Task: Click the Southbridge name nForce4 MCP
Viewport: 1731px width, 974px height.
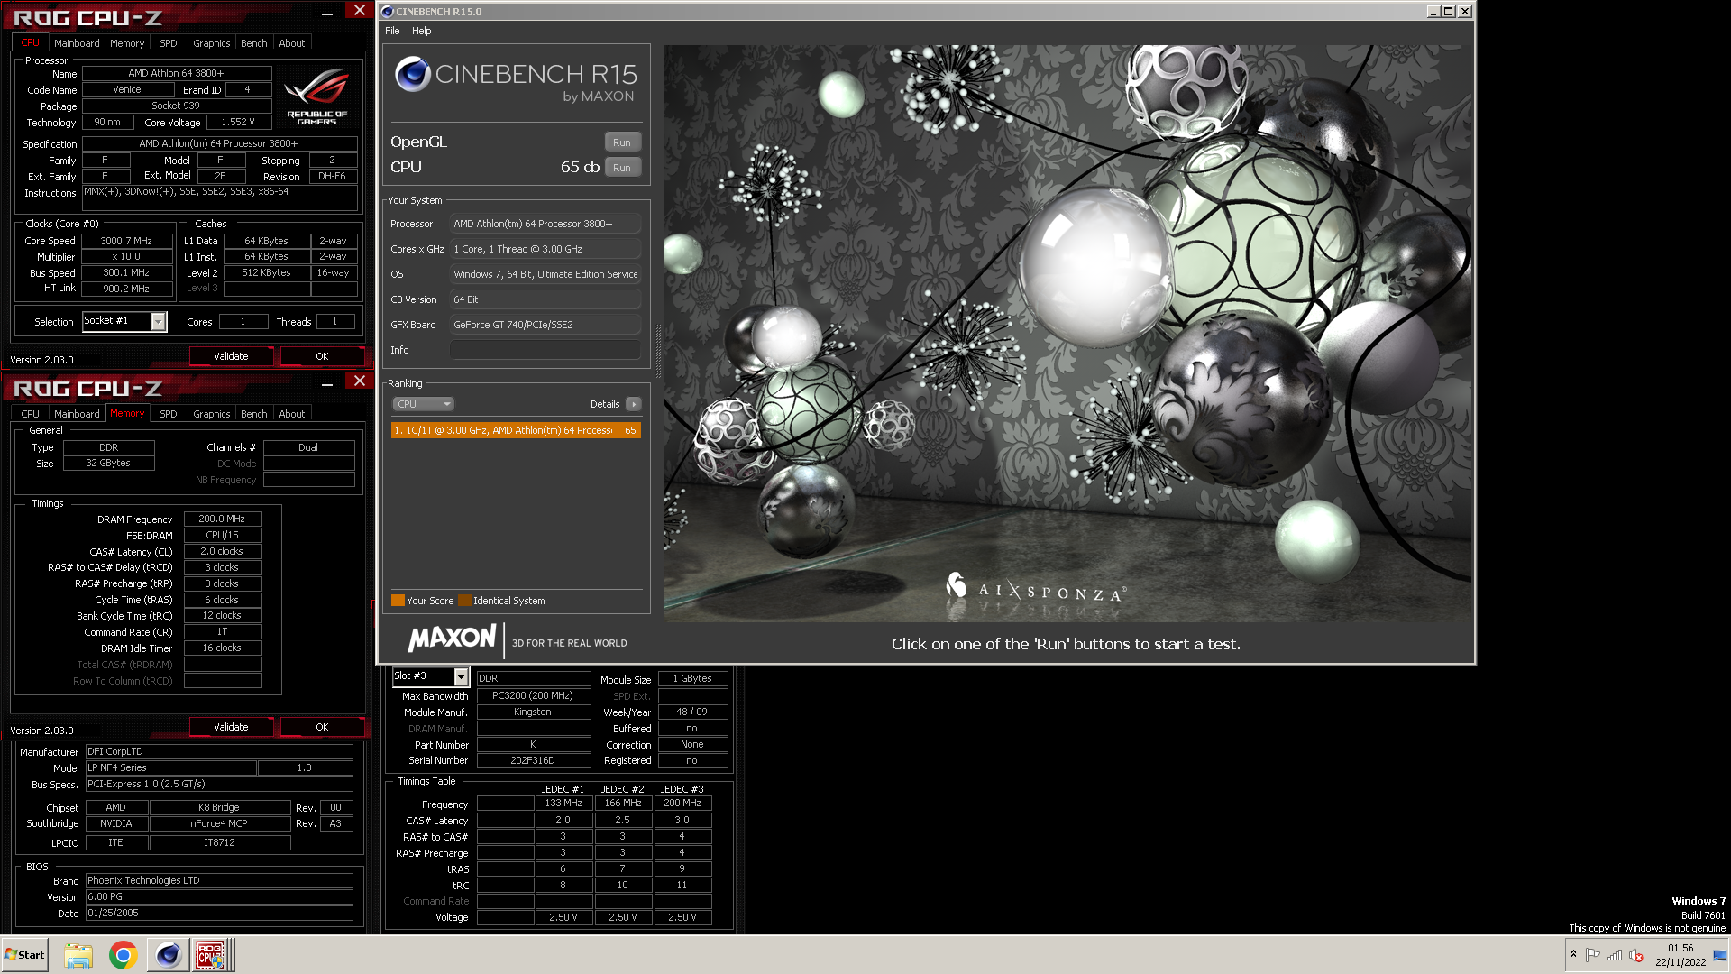Action: [219, 823]
